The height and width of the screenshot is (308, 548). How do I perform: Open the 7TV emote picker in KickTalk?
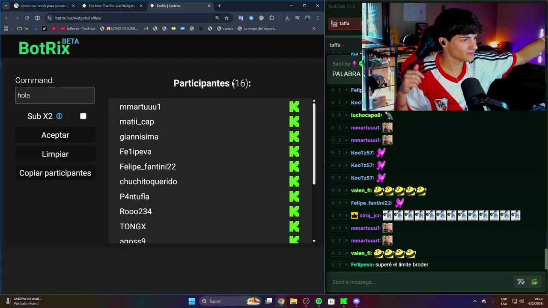pos(521,282)
